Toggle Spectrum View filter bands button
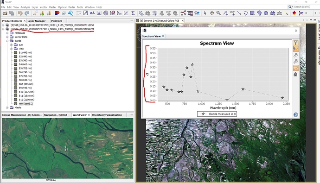This screenshot has height=183, width=320. [295, 43]
